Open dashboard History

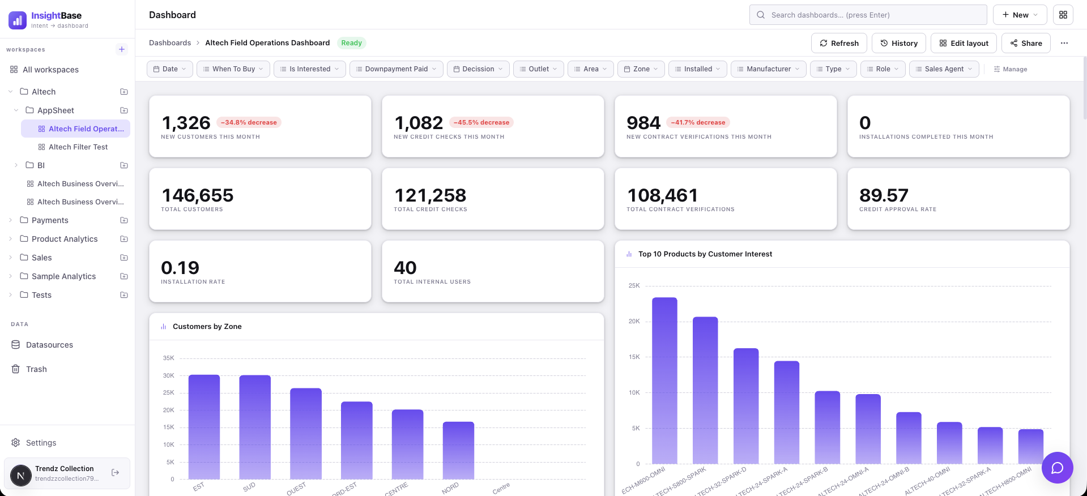pos(899,43)
